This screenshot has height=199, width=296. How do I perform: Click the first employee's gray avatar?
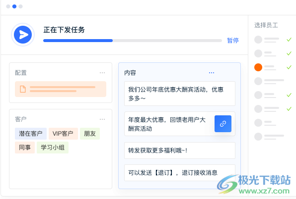pyautogui.click(x=258, y=40)
